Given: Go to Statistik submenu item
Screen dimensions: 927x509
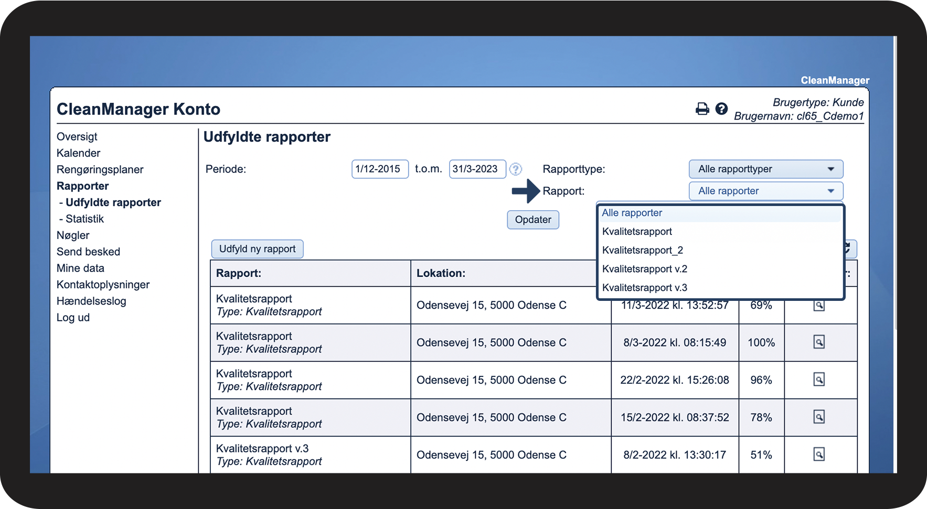Looking at the screenshot, I should 84,219.
